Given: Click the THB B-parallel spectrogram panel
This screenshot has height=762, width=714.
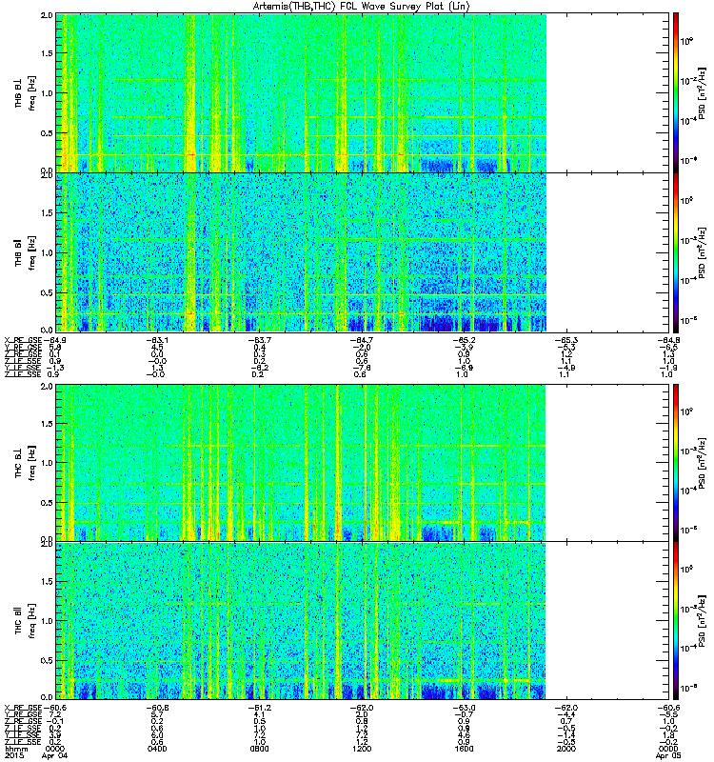Looking at the screenshot, I should pyautogui.click(x=363, y=252).
